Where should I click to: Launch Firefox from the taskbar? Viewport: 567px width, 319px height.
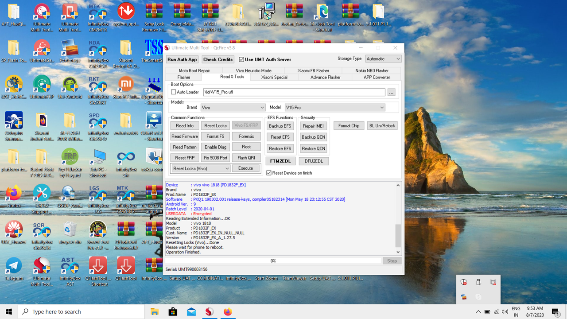pyautogui.click(x=228, y=311)
